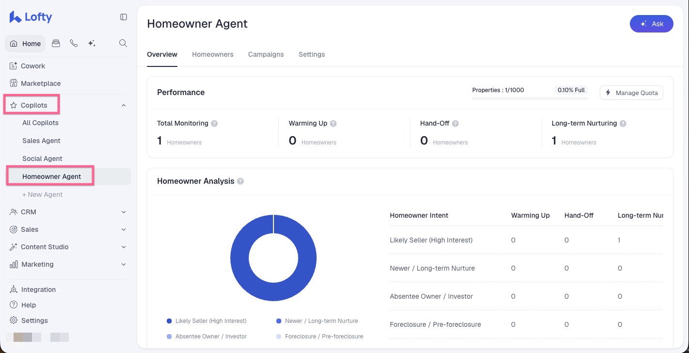
Task: Show Warming Up help tooltip icon
Action: point(333,124)
